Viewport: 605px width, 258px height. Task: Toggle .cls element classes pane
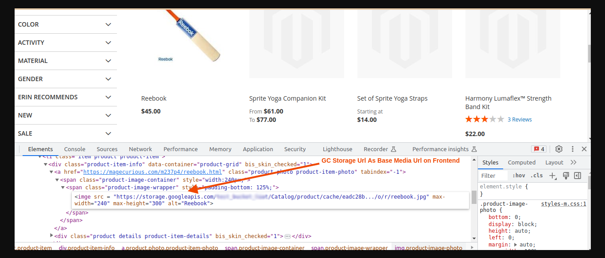pyautogui.click(x=537, y=176)
